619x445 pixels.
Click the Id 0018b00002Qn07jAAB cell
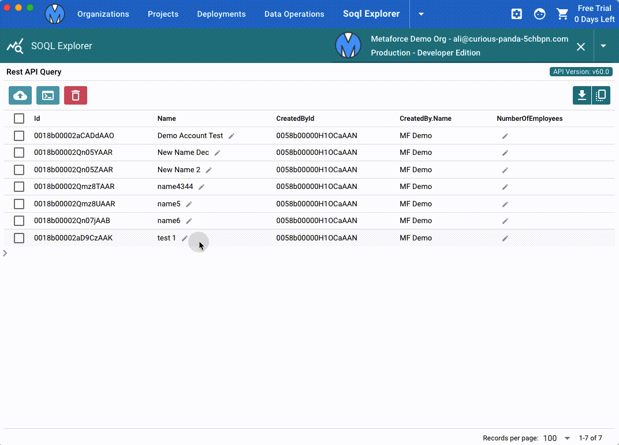72,221
